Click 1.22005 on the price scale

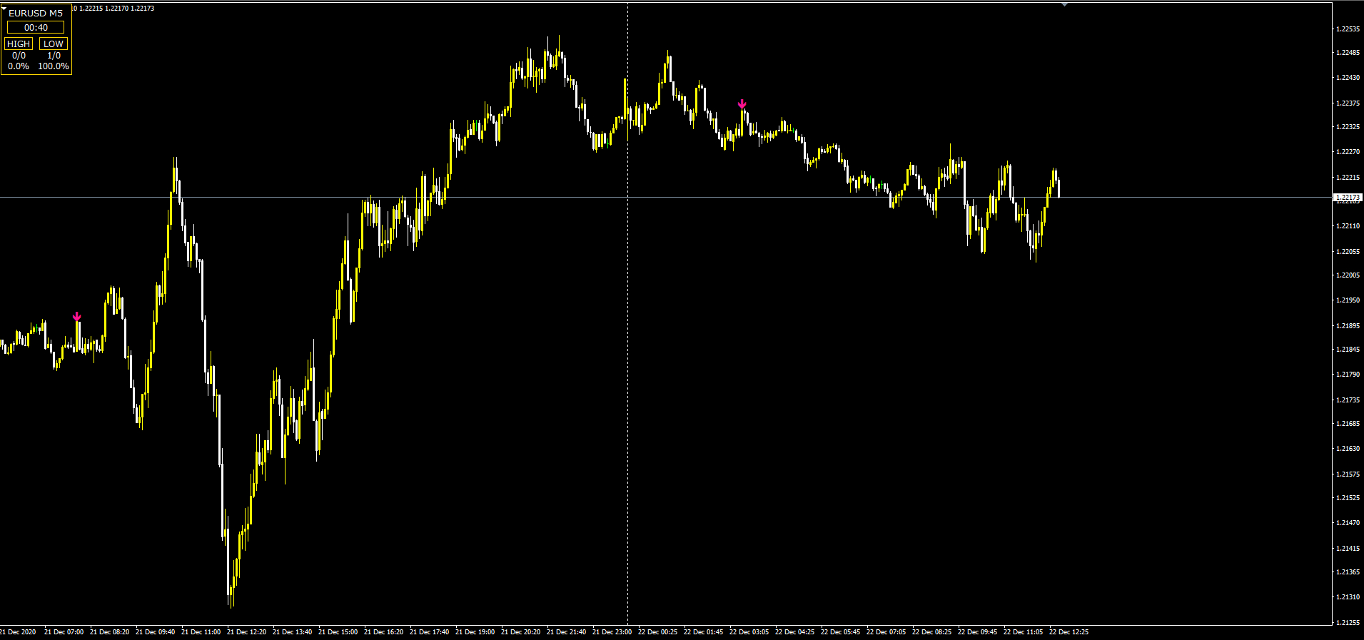tap(1347, 275)
